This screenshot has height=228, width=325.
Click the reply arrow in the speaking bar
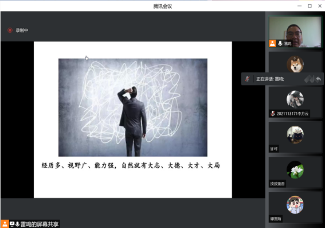[x=318, y=79]
